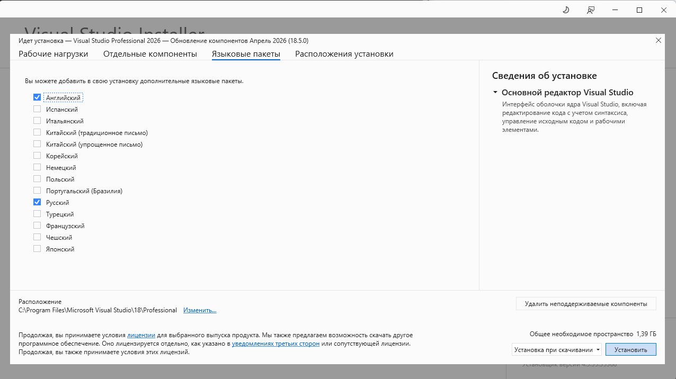Image resolution: width=676 pixels, height=379 pixels.
Task: Enable the Корейский language pack
Action: 37,156
